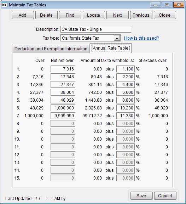Screen dimensions: 186x204
Task: Click the 'But not over:' column header
Action: tap(63, 61)
